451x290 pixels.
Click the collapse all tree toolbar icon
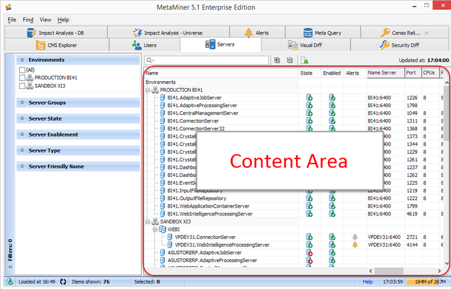pos(289,60)
